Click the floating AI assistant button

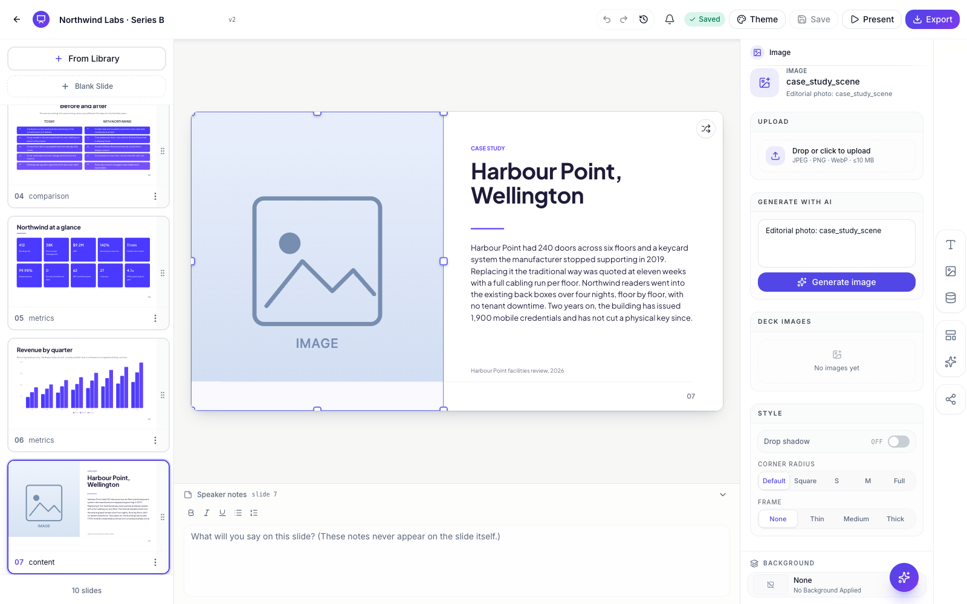[904, 577]
